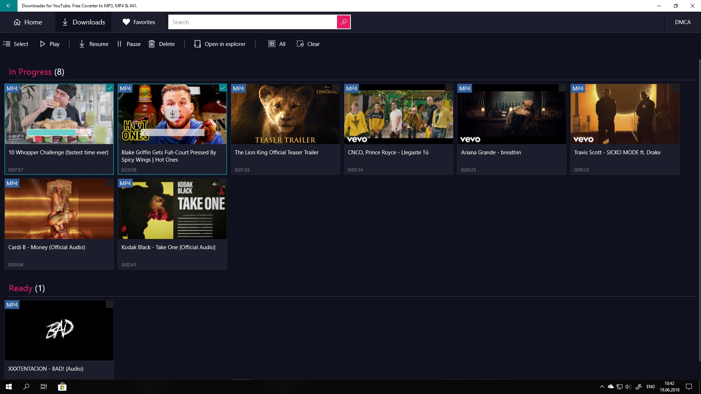This screenshot has width=701, height=394.
Task: Click the Delete trash icon
Action: pyautogui.click(x=152, y=44)
